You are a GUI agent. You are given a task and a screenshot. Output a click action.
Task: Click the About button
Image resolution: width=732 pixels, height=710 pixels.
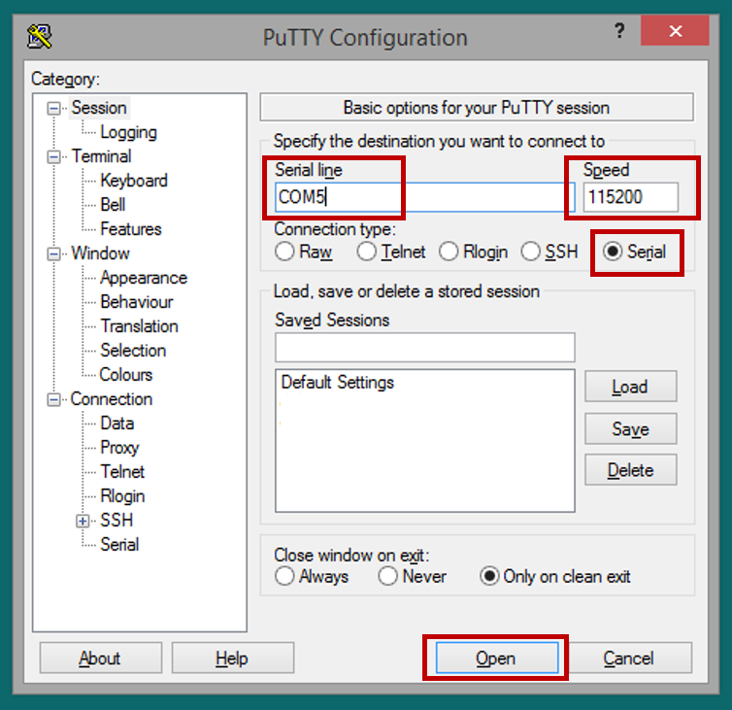[x=101, y=658]
